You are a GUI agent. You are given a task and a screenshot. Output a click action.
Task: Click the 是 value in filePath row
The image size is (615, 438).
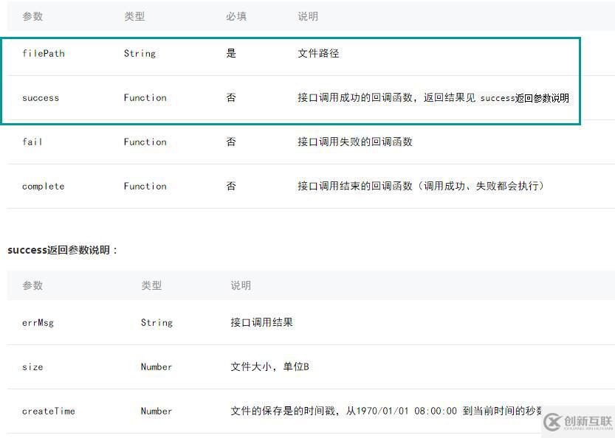pos(231,53)
